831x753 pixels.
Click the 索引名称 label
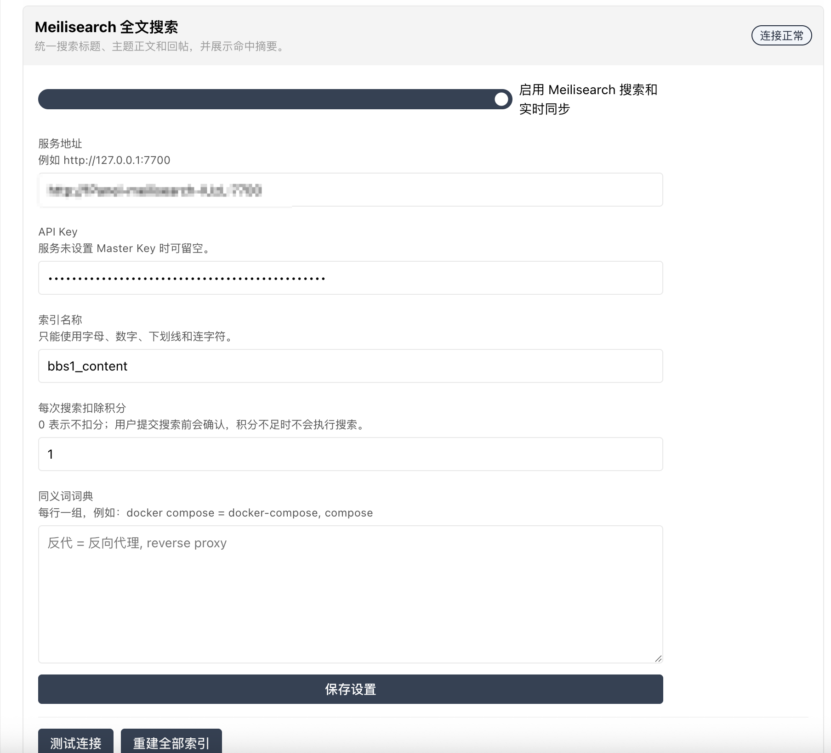click(x=60, y=320)
